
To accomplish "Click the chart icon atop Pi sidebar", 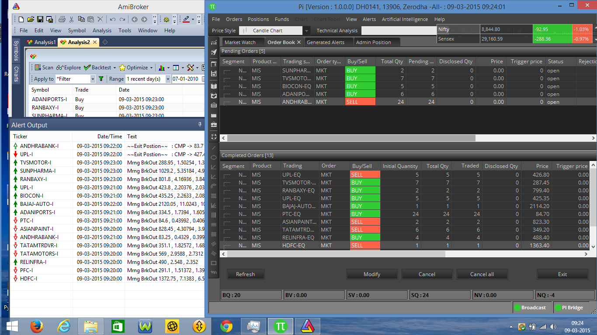I will pos(214,43).
